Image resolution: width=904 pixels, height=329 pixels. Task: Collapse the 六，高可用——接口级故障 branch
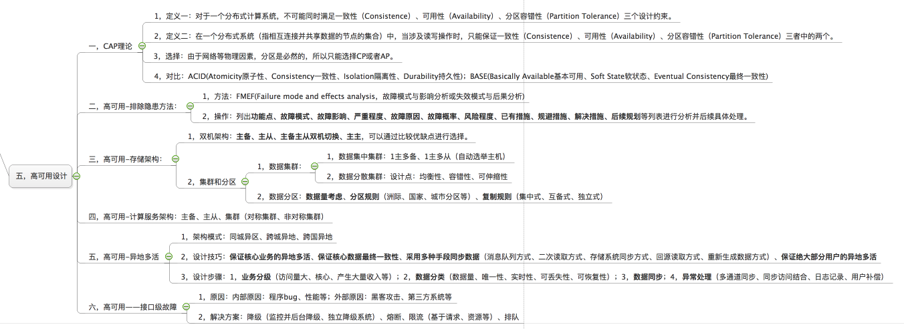click(186, 307)
